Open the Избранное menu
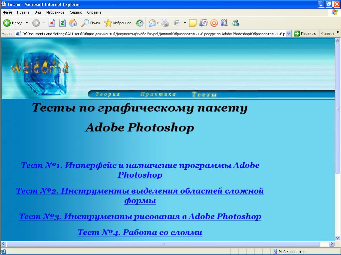 pyautogui.click(x=55, y=12)
